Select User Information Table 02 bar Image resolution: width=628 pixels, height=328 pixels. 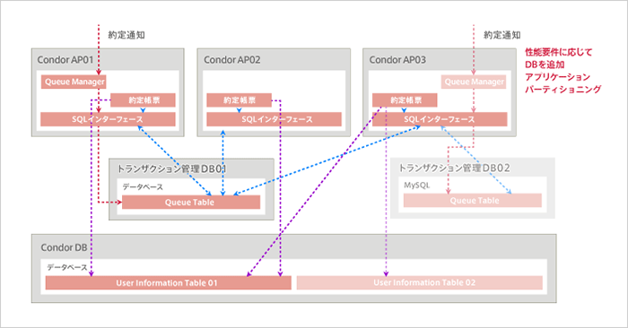pyautogui.click(x=420, y=282)
